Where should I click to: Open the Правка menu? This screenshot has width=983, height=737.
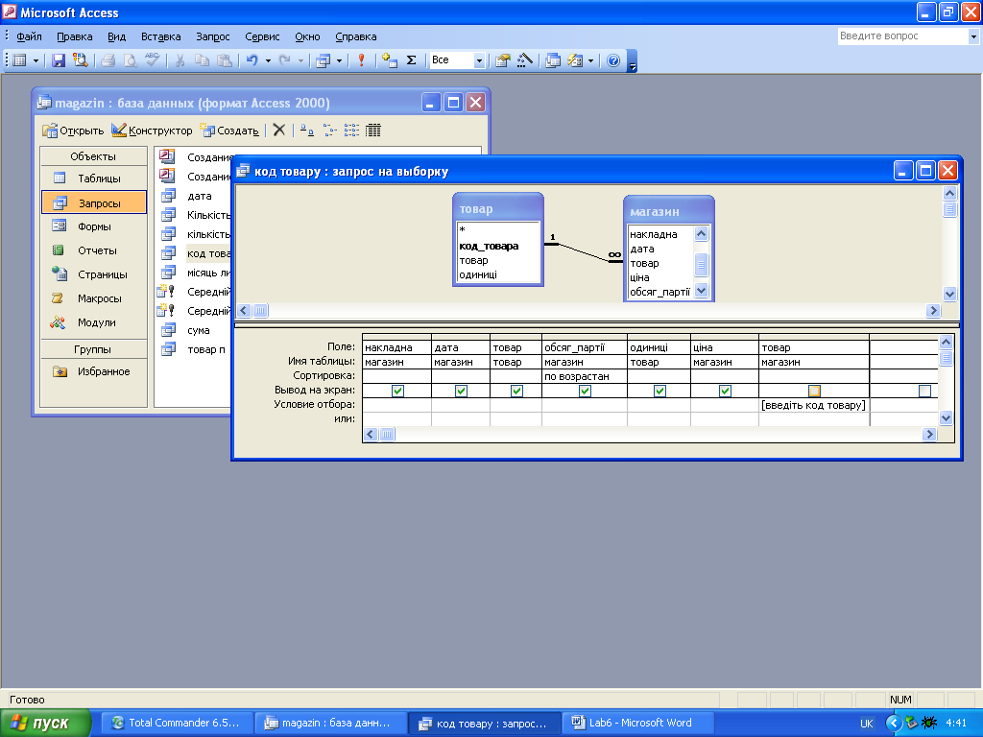tap(75, 36)
